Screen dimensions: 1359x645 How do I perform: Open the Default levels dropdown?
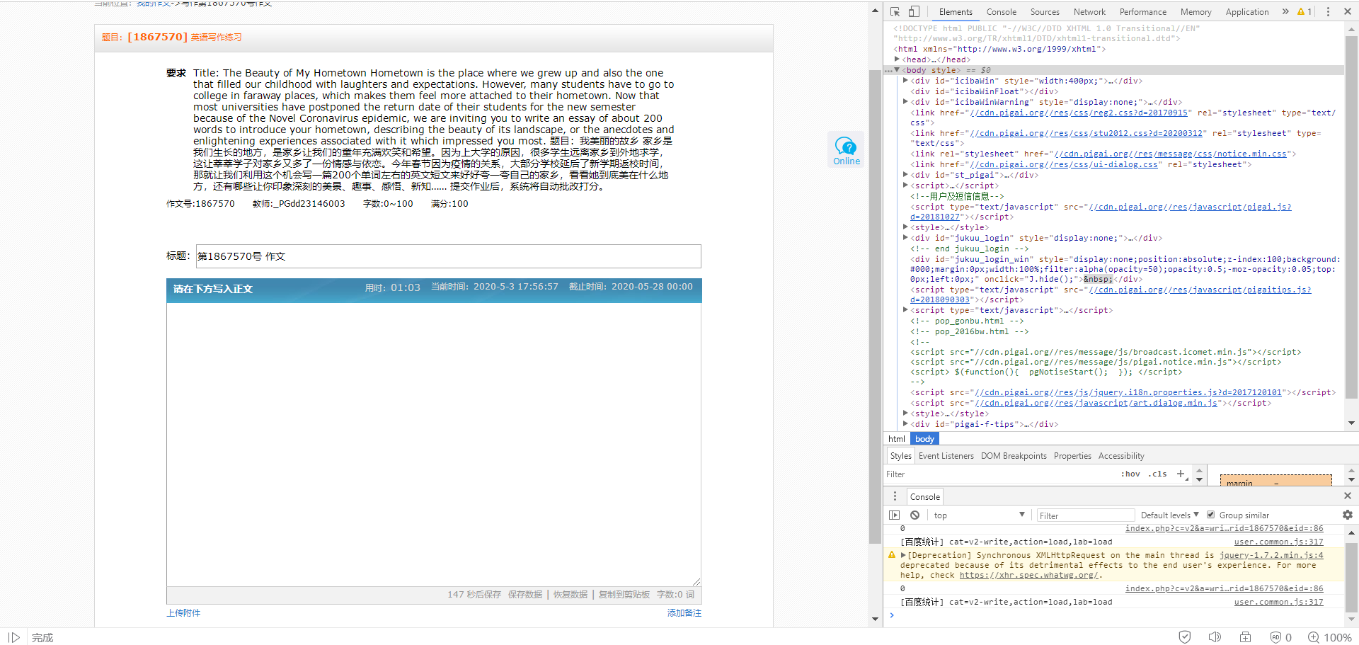[1169, 515]
